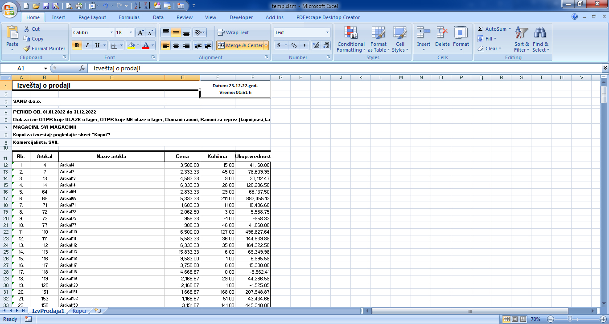Apply comma style number format
This screenshot has width=609, height=324.
[304, 45]
